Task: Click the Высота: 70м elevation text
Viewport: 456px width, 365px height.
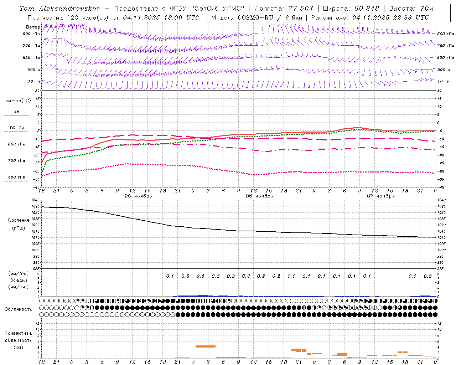Action: click(x=411, y=9)
